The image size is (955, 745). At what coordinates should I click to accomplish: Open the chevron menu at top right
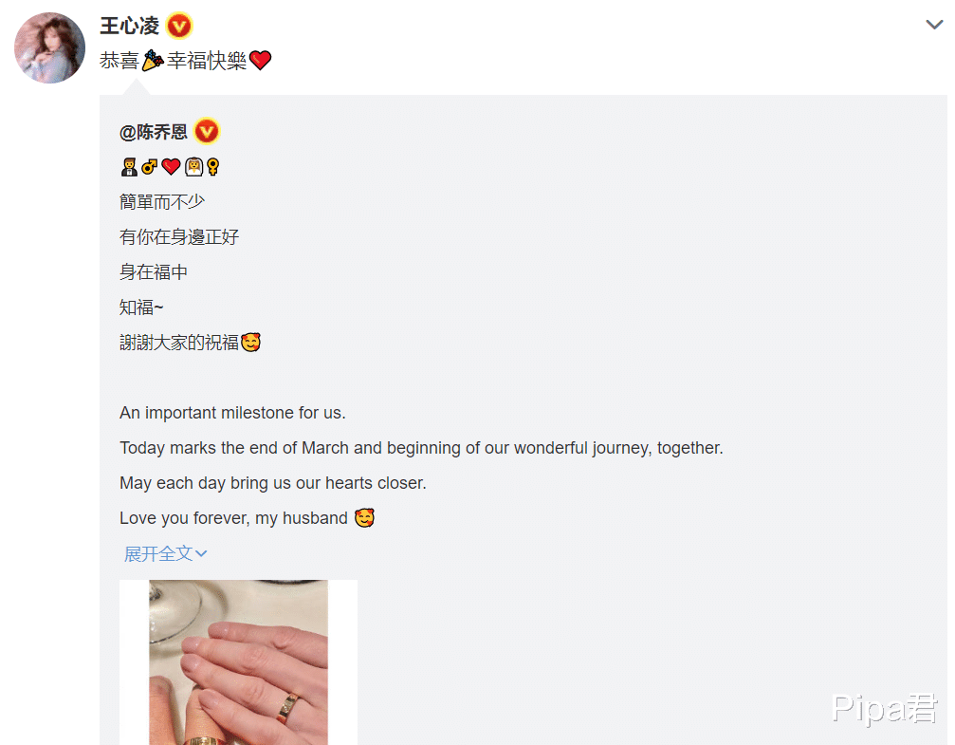click(x=934, y=25)
